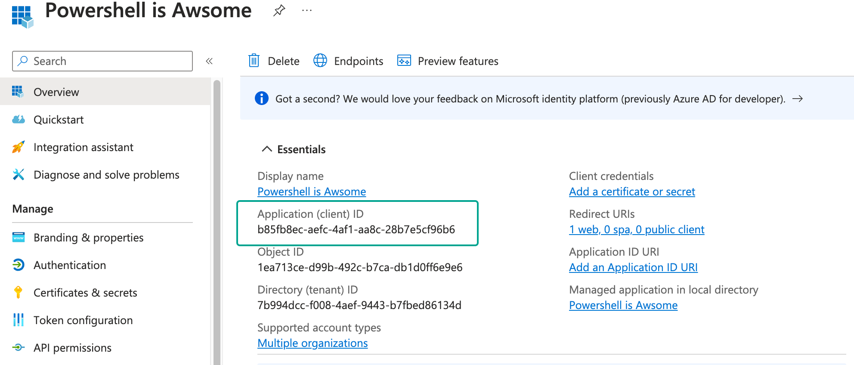Viewport: 854px width, 365px height.
Task: Collapse the sidebar with double chevron
Action: coord(209,61)
